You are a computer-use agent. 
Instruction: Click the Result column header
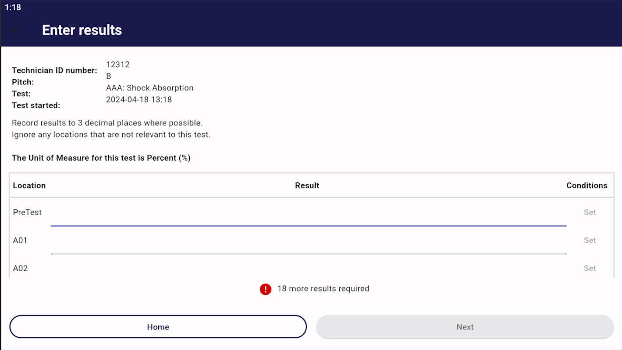click(x=307, y=185)
